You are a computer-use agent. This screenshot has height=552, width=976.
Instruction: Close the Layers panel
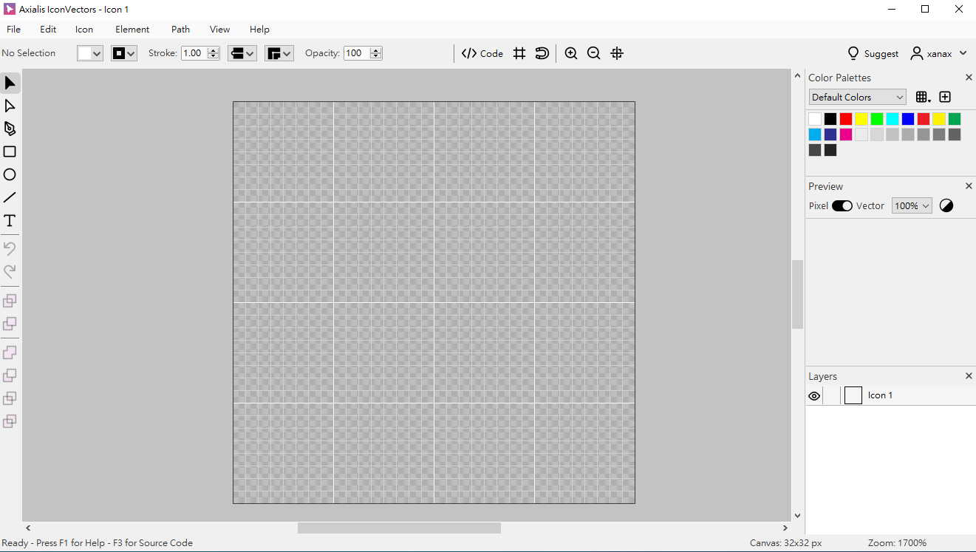click(x=969, y=376)
